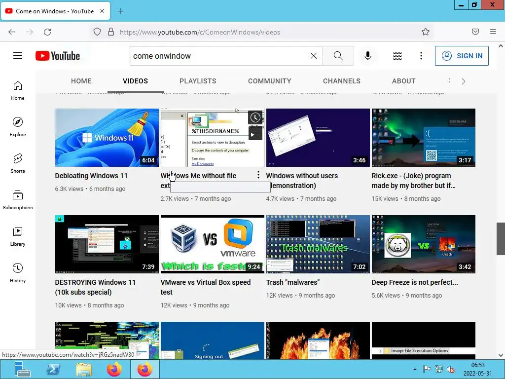
Task: View site security padlock information
Action: 111,32
